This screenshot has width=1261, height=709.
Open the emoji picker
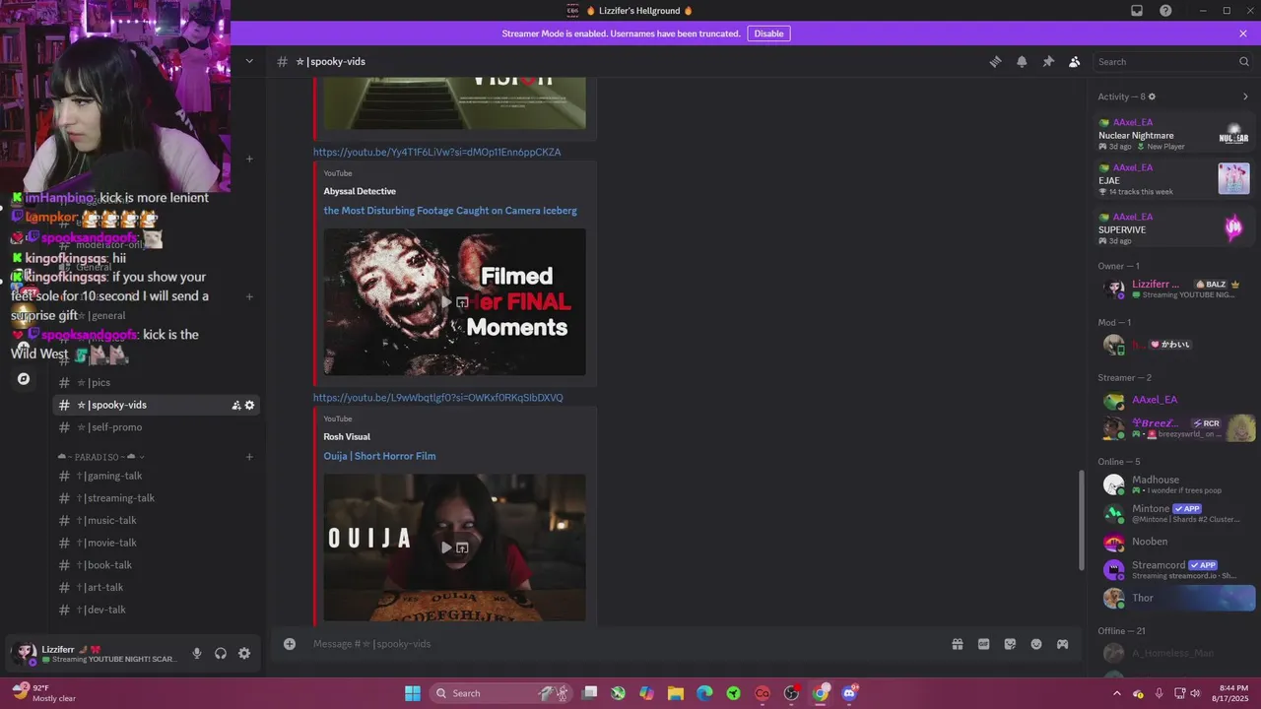1036,644
